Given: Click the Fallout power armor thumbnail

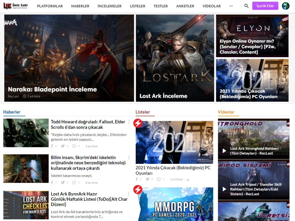Looking at the screenshot, I should [26, 133].
